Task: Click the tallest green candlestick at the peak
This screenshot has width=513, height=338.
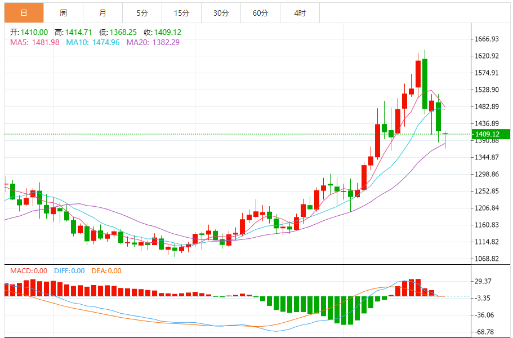Action: click(425, 83)
